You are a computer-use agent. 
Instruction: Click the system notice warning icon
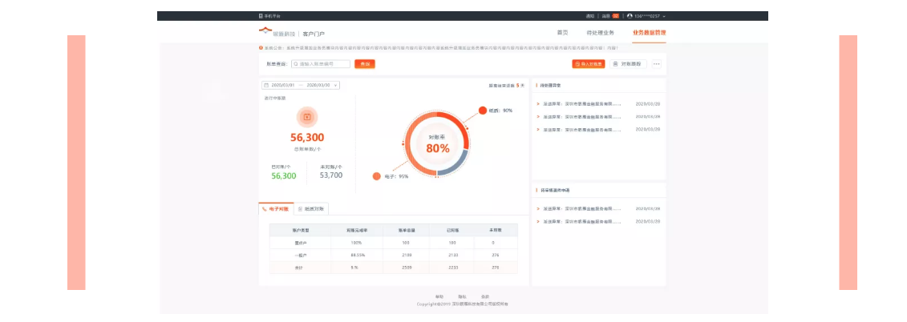click(261, 48)
